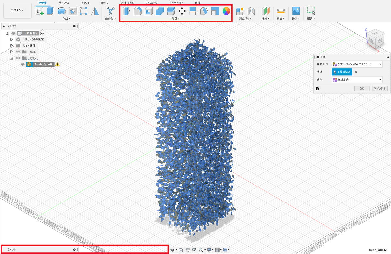Select the Pan hand tool
Screen dimensions: 391x254
pyautogui.click(x=188, y=250)
